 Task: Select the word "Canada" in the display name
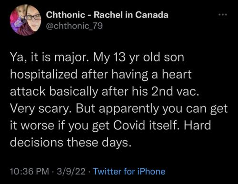click(x=152, y=15)
